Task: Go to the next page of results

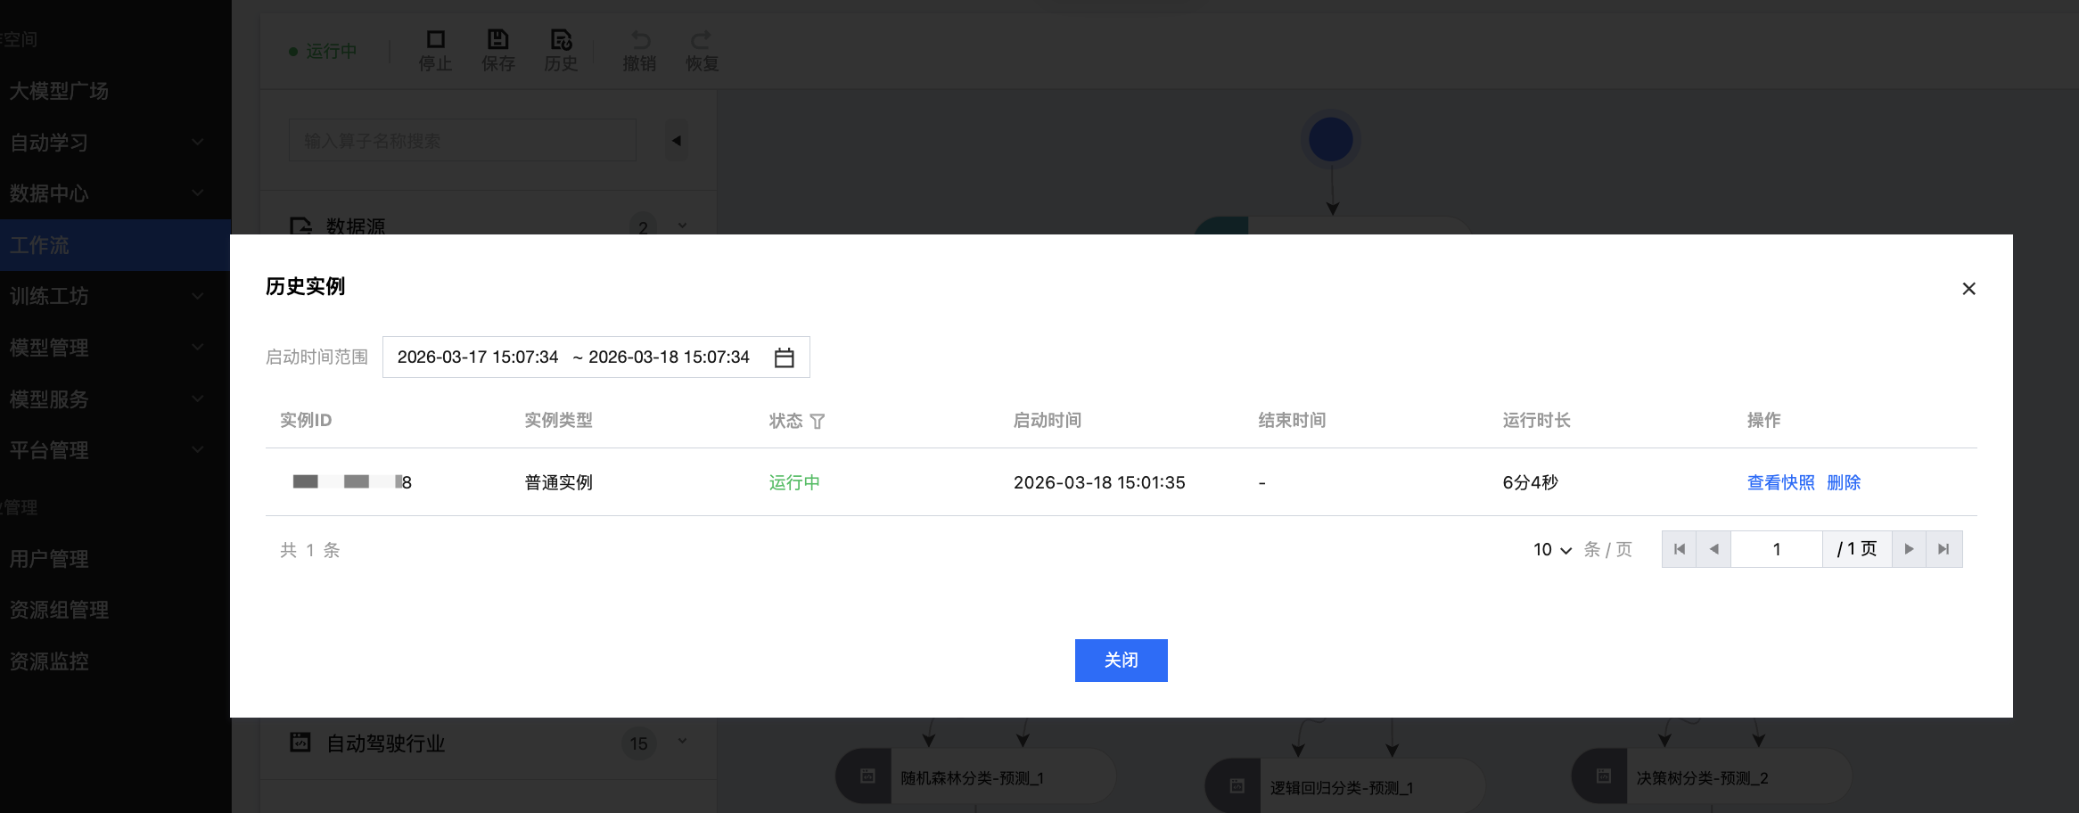Action: (1909, 549)
